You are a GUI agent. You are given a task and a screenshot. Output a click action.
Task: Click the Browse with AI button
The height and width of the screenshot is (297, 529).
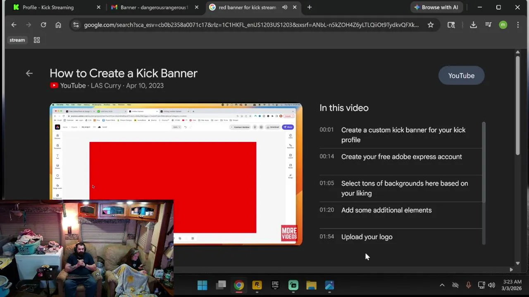(x=436, y=7)
